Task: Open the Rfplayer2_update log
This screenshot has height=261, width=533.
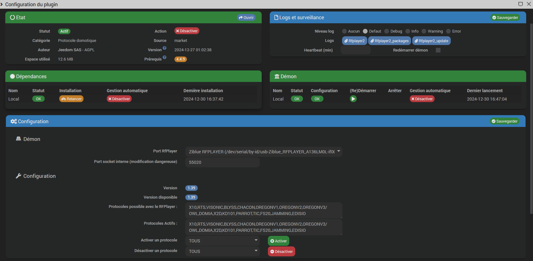Action: [431, 41]
